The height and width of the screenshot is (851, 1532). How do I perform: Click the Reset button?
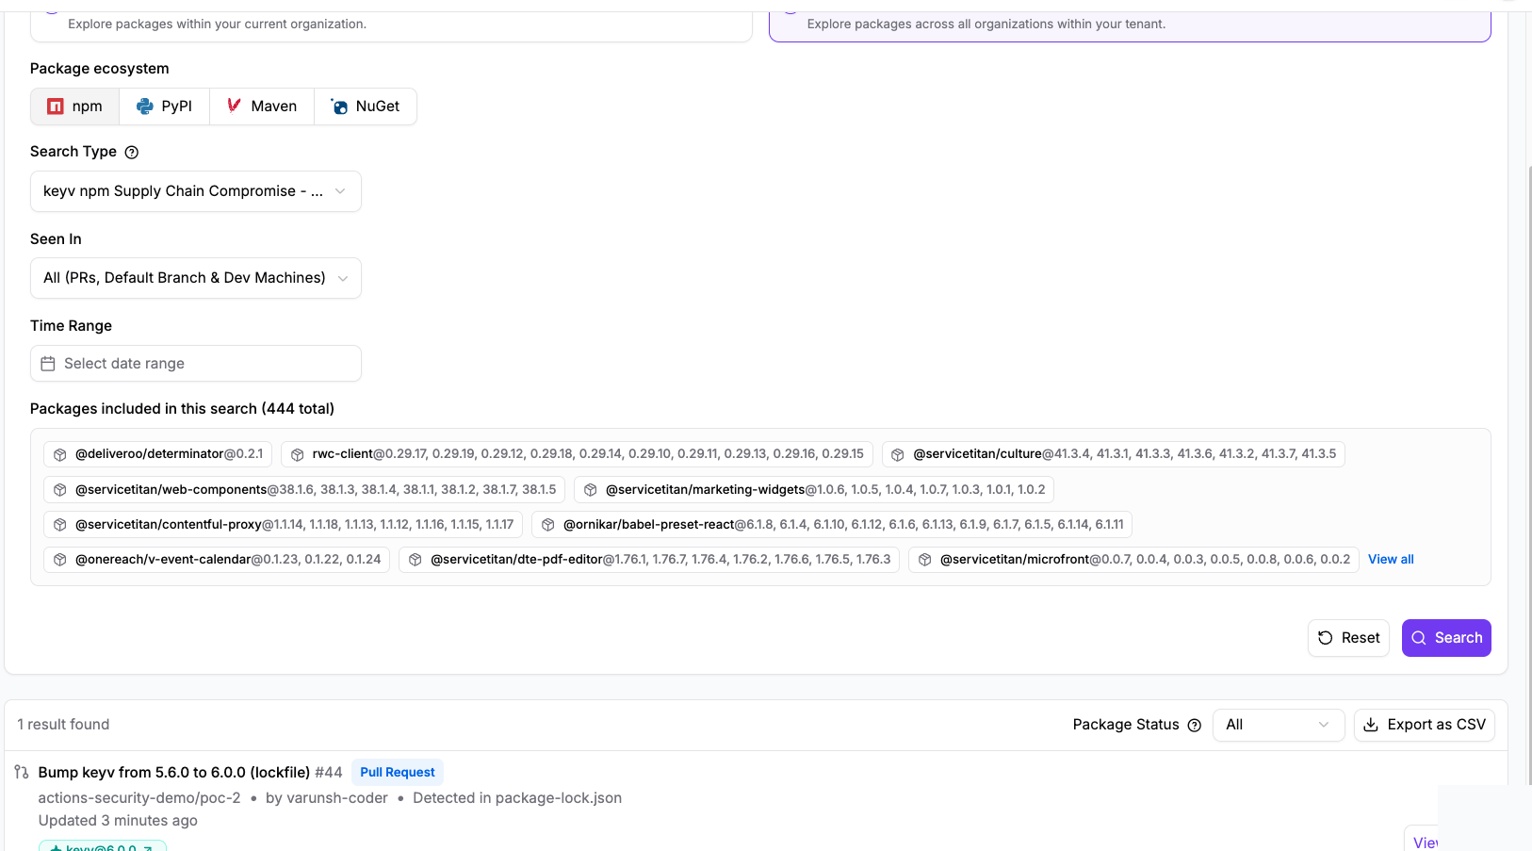[1348, 638]
